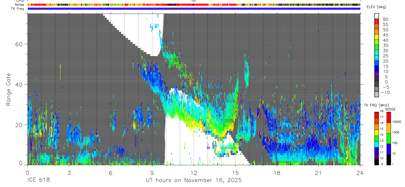Pick the red top segment of the TX FRQ bar
405x187 pixels.
pyautogui.click(x=376, y=115)
